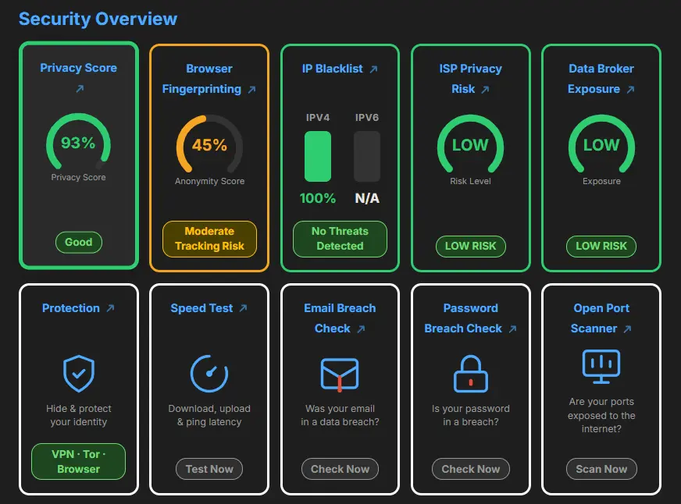Click Check Now under Password Breach Check

471,469
